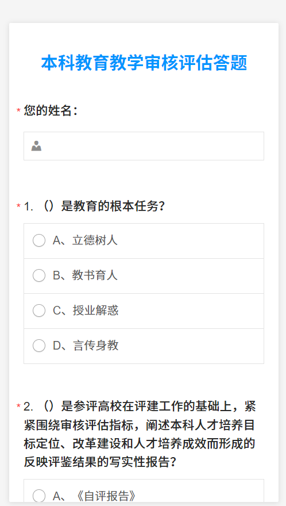This screenshot has width=286, height=506.
Task: Choose the B、教书育人 radio circle
Action: coord(39,275)
